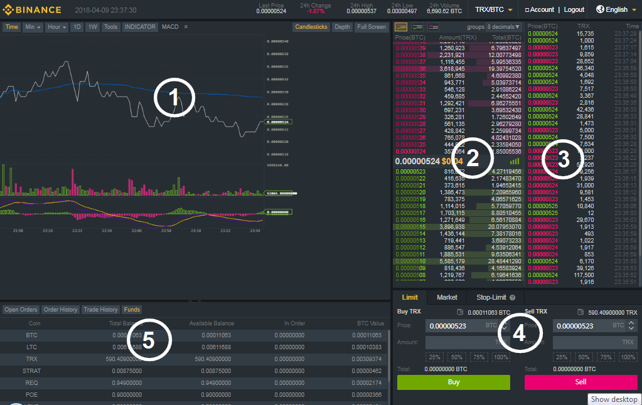This screenshot has height=405, width=642.
Task: Select the 1W chart interval
Action: tap(93, 26)
